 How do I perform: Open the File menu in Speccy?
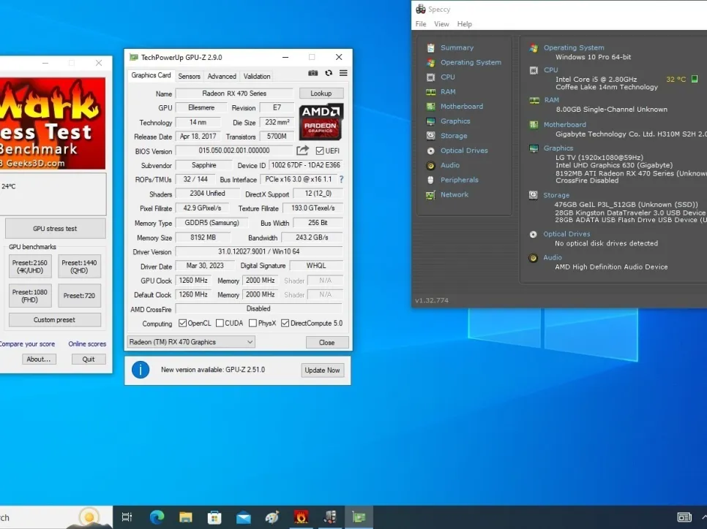(x=421, y=24)
